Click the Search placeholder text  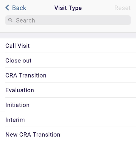pyautogui.click(x=26, y=20)
